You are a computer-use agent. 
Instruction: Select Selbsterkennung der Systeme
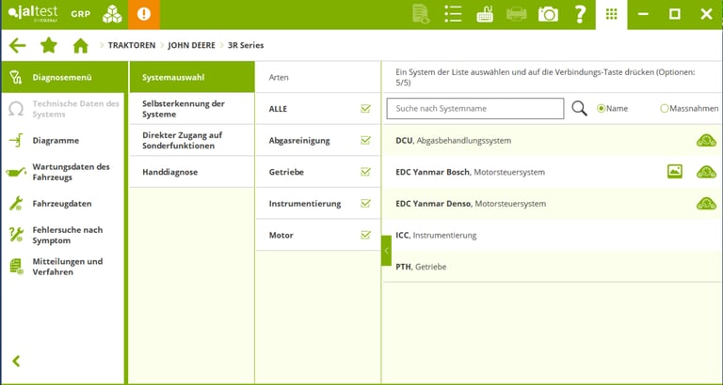pos(192,109)
